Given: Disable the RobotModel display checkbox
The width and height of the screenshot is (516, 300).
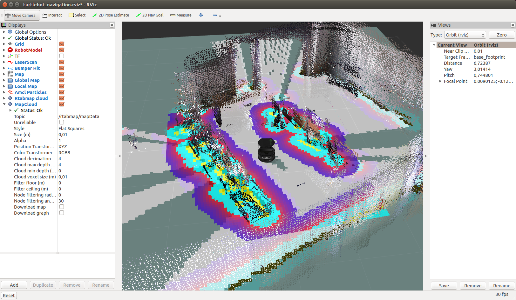Looking at the screenshot, I should [62, 50].
